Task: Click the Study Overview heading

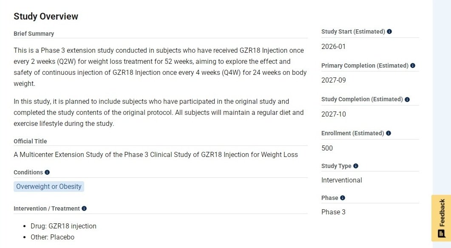Action: click(x=46, y=17)
